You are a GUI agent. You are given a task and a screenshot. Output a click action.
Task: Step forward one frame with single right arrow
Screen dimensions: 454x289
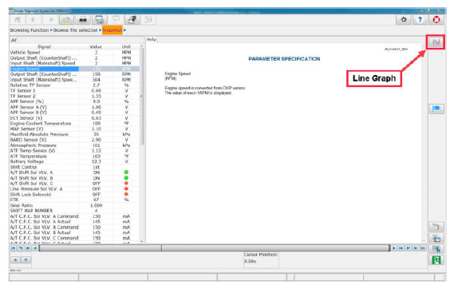tap(394, 248)
